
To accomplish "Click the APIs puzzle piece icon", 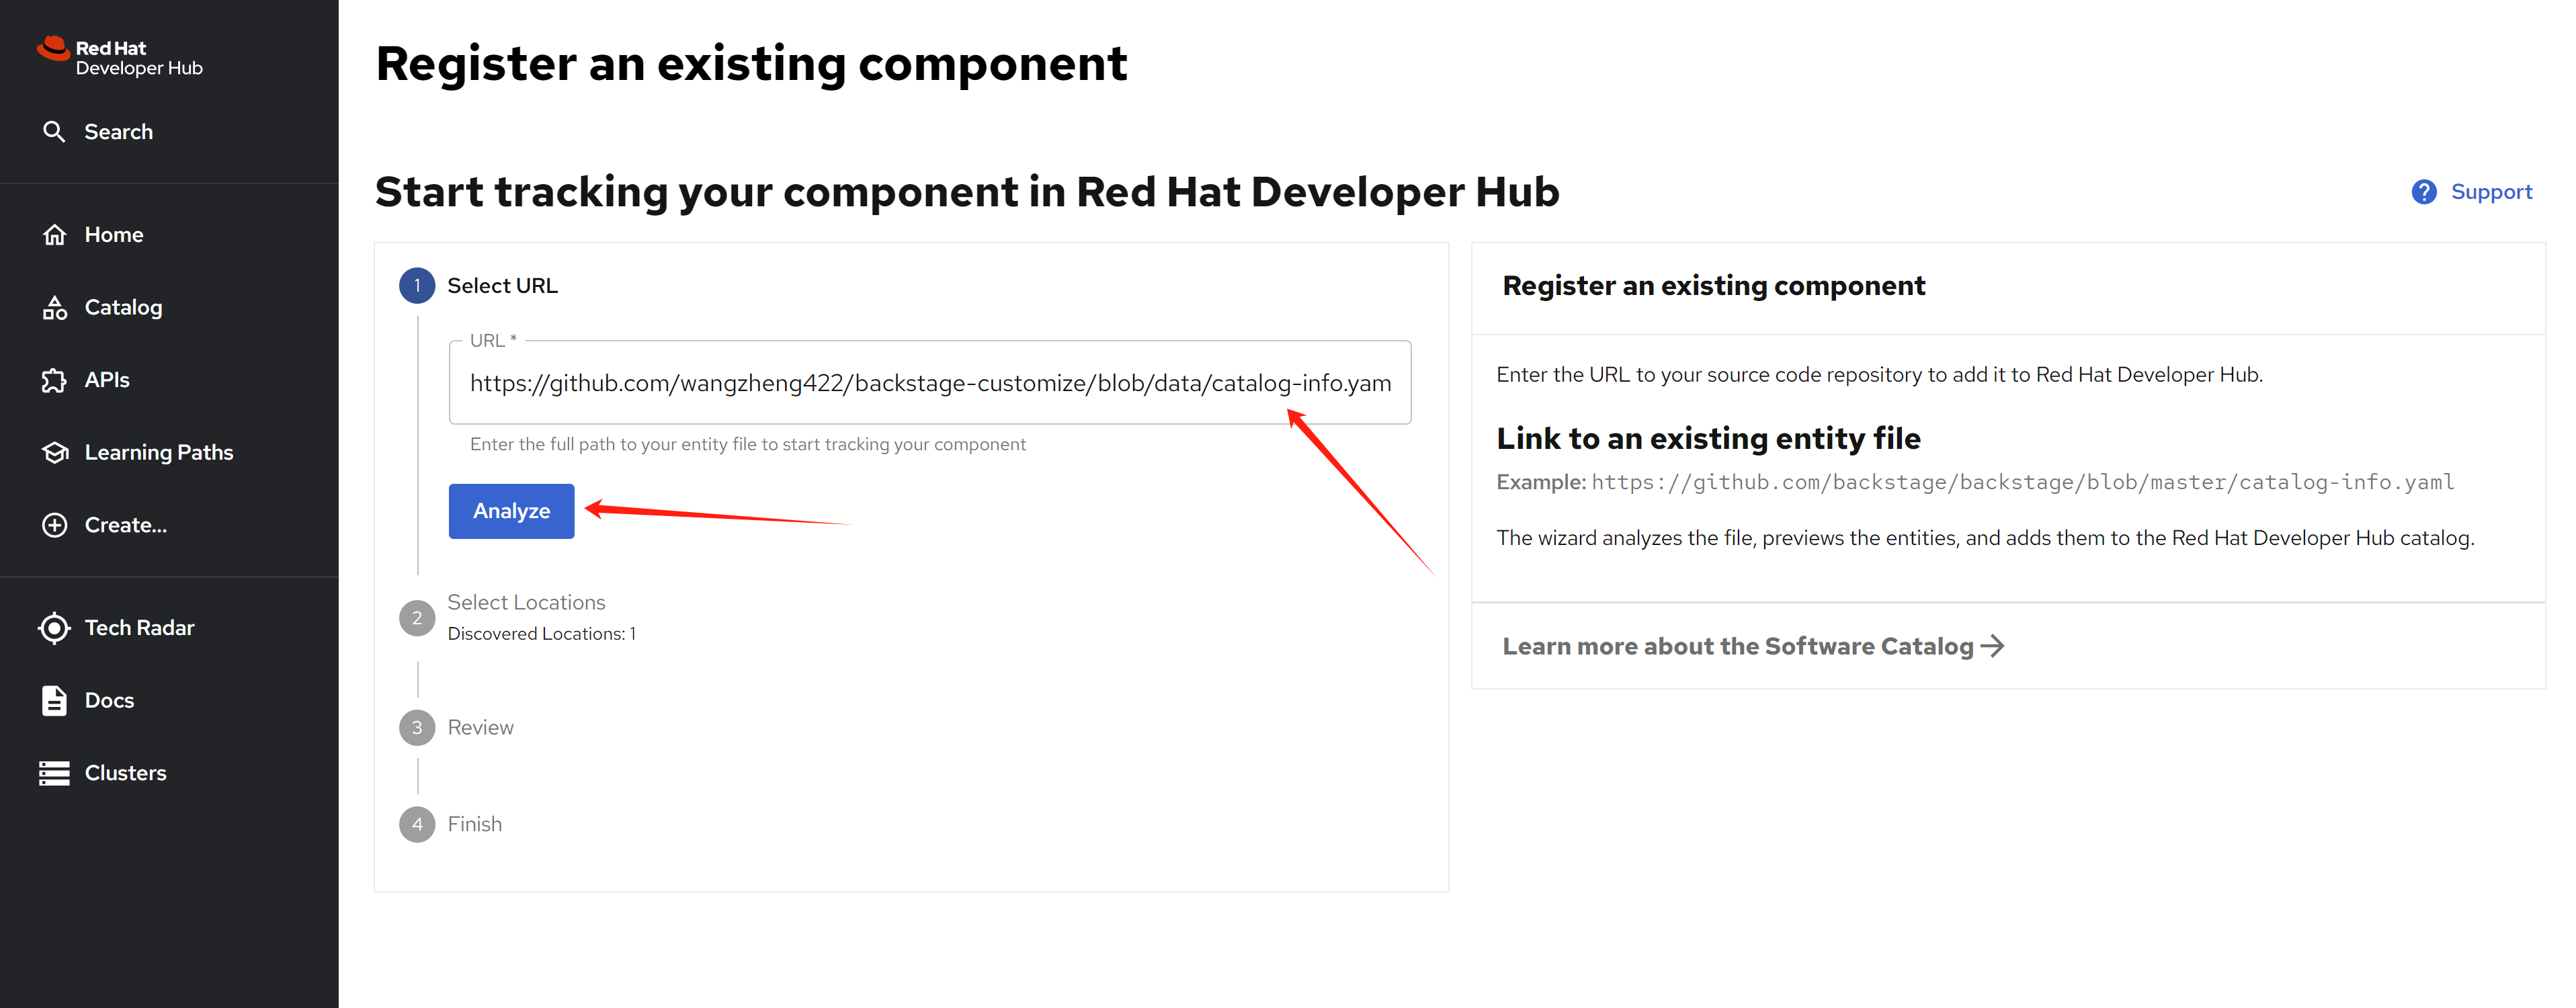I will tap(54, 380).
